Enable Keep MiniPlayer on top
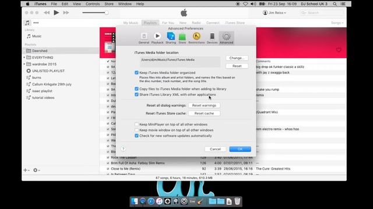This screenshot has width=373, height=209. coord(136,124)
